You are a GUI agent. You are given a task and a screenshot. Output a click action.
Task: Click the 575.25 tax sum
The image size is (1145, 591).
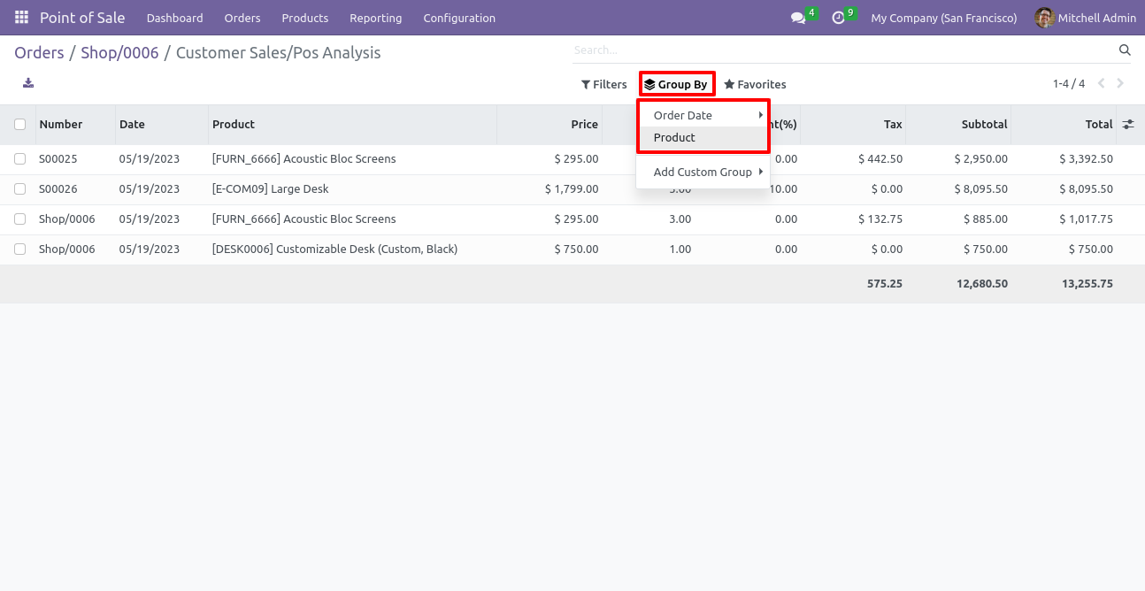[x=885, y=284]
